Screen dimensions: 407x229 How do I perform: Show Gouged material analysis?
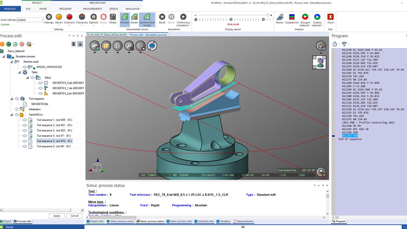pos(305,17)
